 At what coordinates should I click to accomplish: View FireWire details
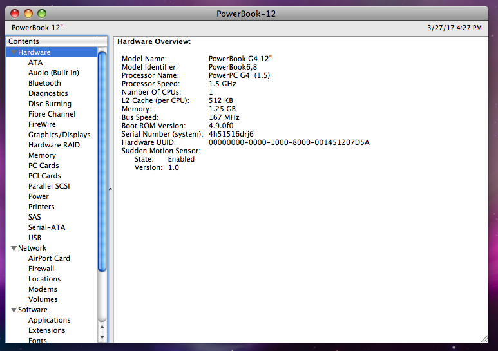pyautogui.click(x=42, y=124)
